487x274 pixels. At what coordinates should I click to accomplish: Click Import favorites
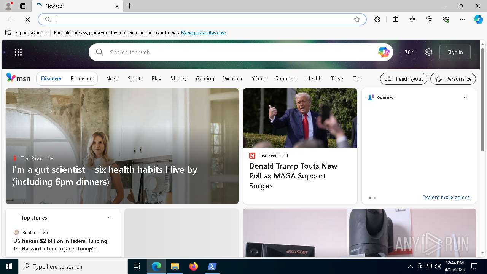[26, 33]
